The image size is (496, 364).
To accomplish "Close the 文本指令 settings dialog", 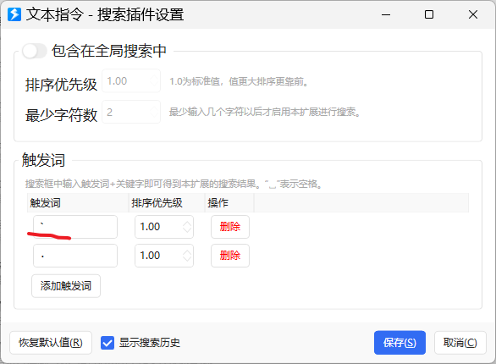I will pyautogui.click(x=473, y=14).
